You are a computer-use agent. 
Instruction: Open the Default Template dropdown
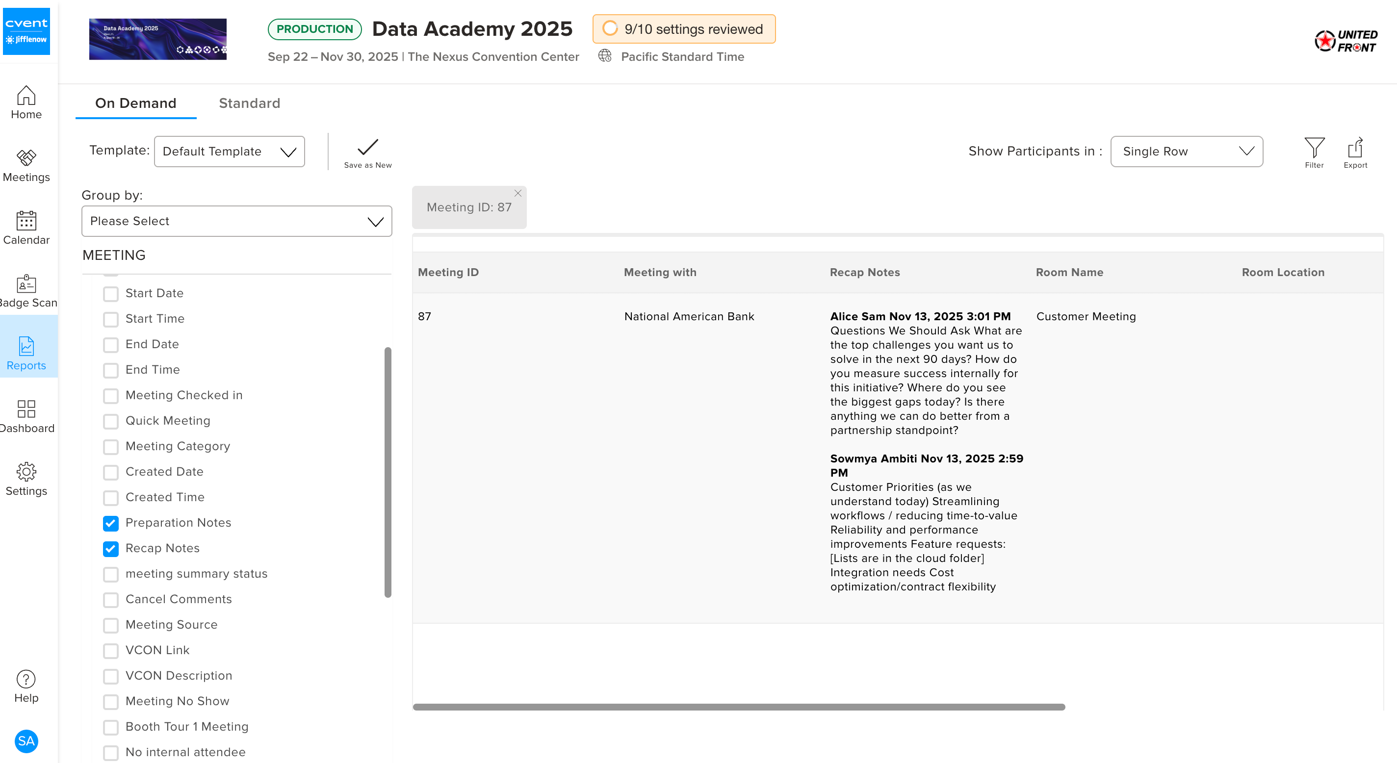coord(229,152)
